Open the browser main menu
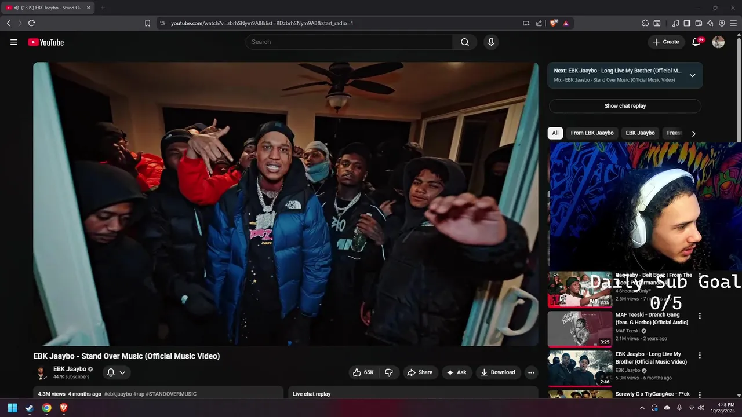Screen dimensions: 742x417 pyautogui.click(x=733, y=23)
